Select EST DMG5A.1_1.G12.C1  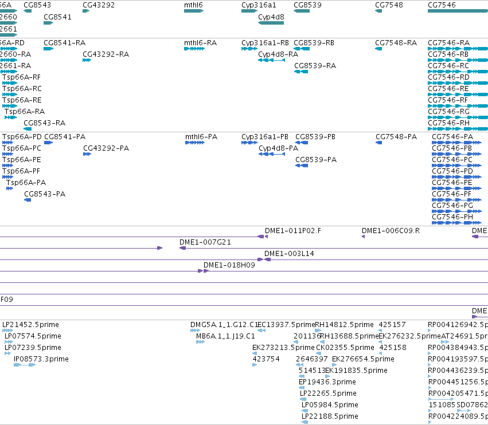coord(224,325)
